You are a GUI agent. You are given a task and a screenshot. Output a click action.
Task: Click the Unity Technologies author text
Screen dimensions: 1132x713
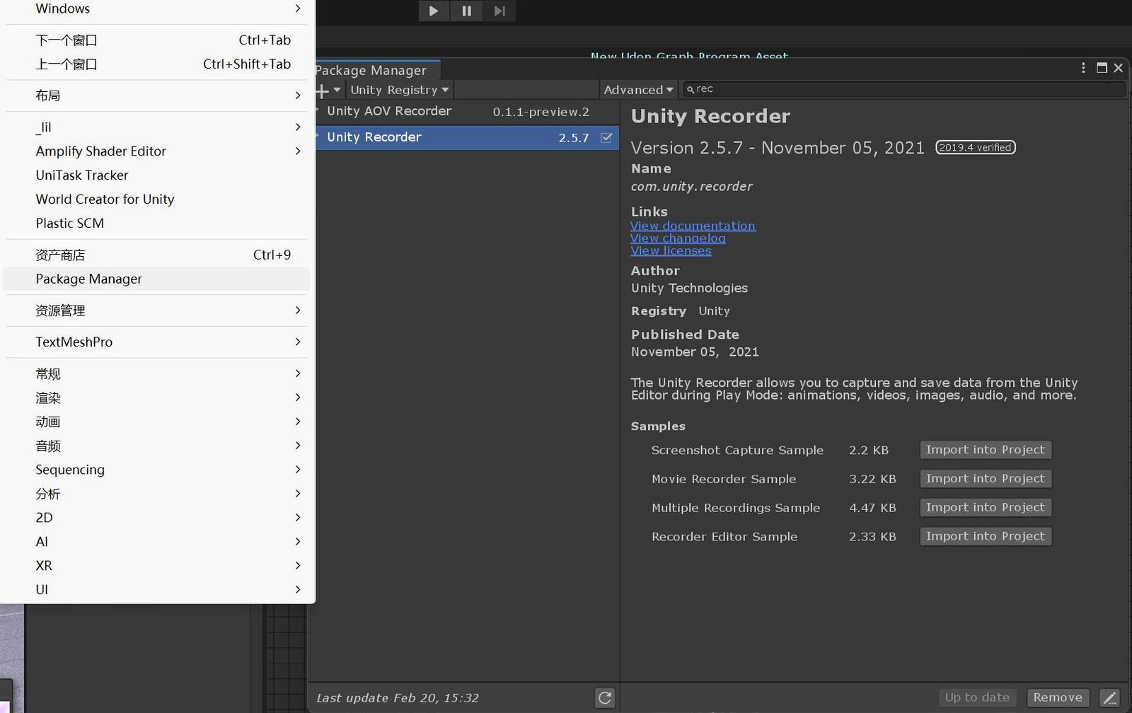coord(689,288)
